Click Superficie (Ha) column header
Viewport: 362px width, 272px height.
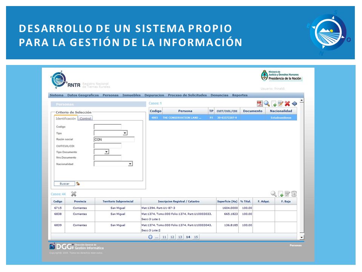coord(227,201)
